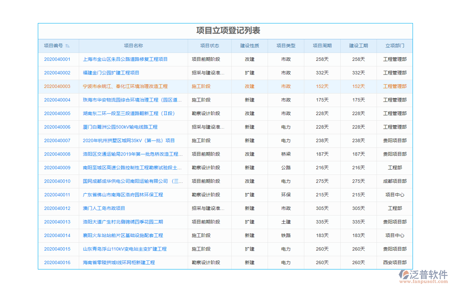Click the 建设工期 column header
The width and height of the screenshot is (452, 288).
click(358, 46)
